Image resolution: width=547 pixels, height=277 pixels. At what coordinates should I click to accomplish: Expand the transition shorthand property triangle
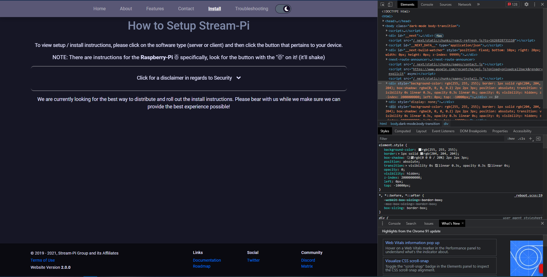pyautogui.click(x=407, y=166)
